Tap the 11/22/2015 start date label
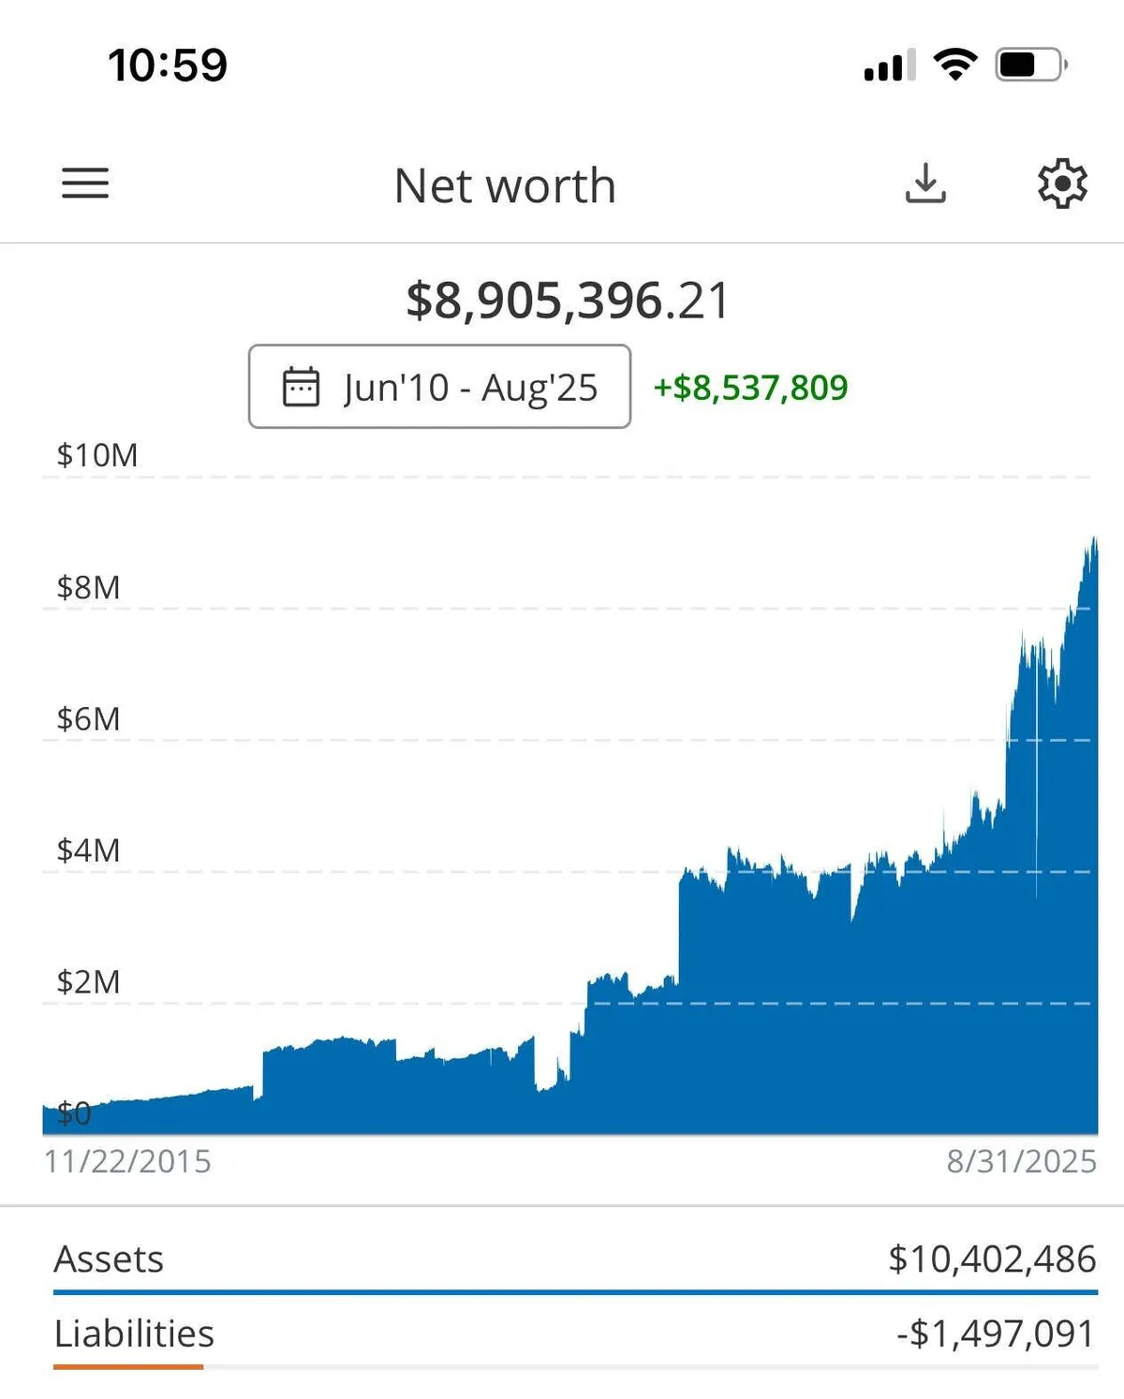Image resolution: width=1124 pixels, height=1399 pixels. tap(127, 1161)
